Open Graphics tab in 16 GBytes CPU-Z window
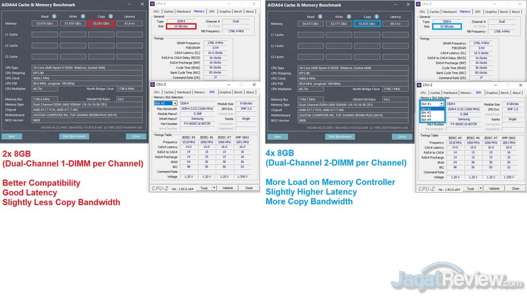This screenshot has height=296, width=527. [x=225, y=11]
